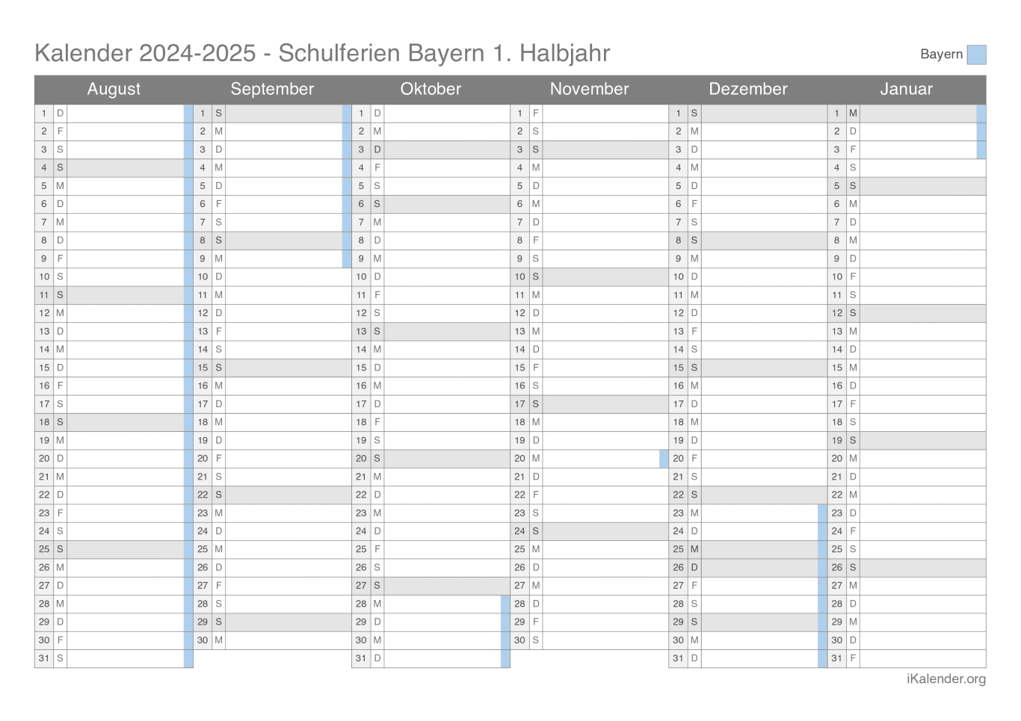The width and height of the screenshot is (1021, 721).
Task: Select September 15 Sunday row
Action: (x=272, y=368)
